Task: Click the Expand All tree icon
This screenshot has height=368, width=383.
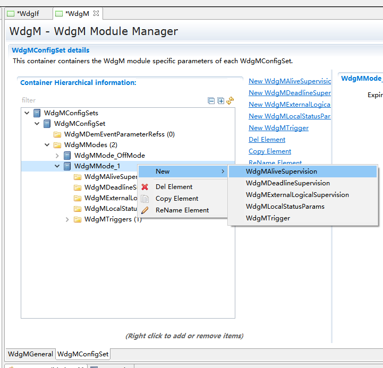Action: pyautogui.click(x=220, y=100)
